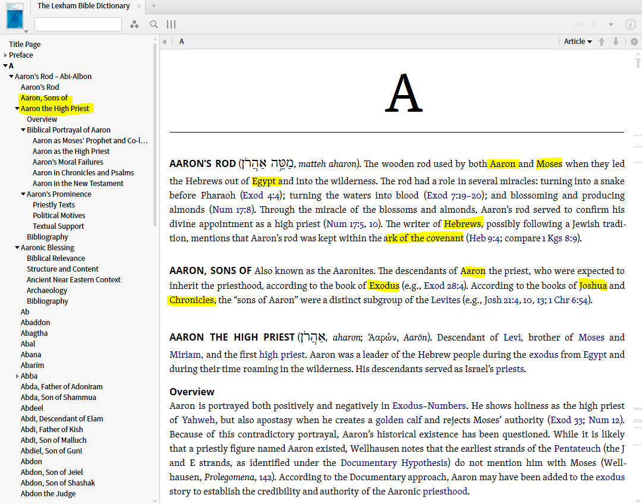
Task: Follow the Exod 7:19–20 reference link
Action: (454, 196)
